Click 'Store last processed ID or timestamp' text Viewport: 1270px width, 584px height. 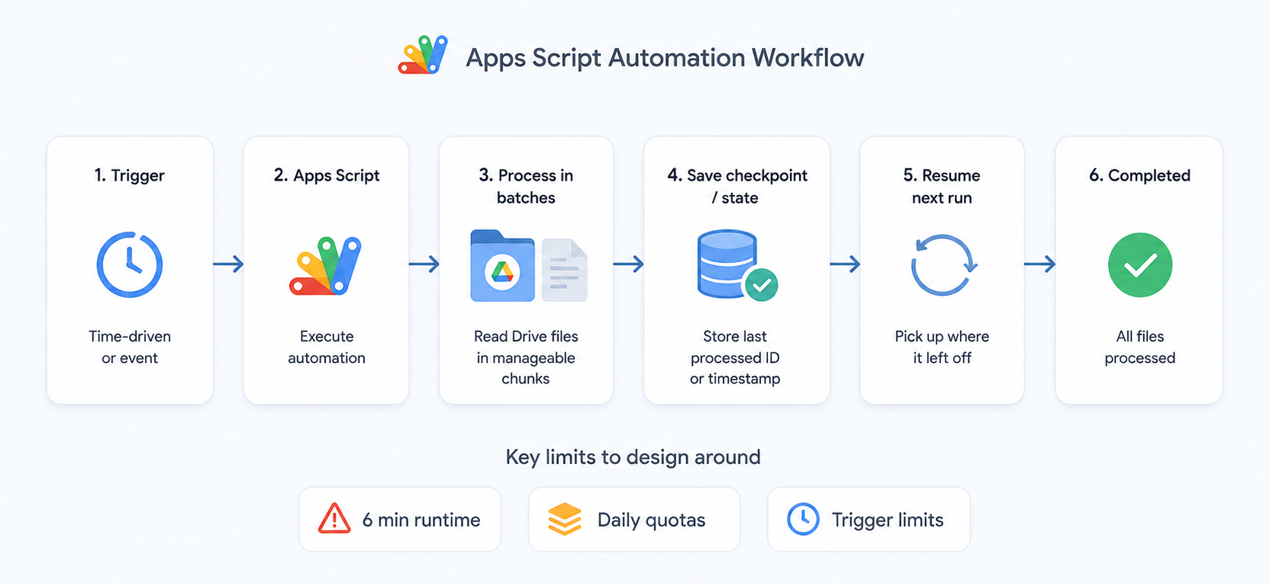735,357
